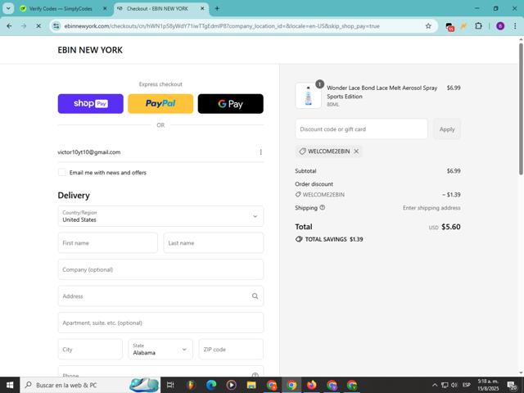Open the media player taskbar icon
This screenshot has width=524, height=393.
click(x=231, y=385)
